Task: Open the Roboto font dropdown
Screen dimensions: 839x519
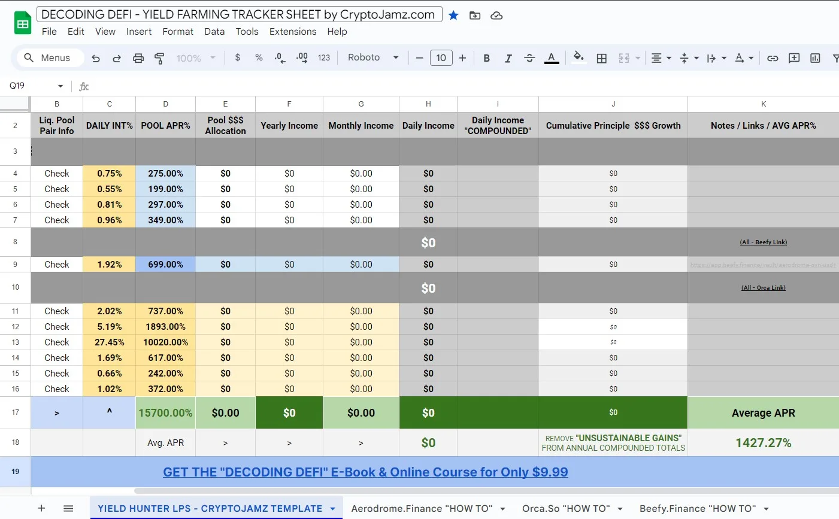Action: click(373, 57)
